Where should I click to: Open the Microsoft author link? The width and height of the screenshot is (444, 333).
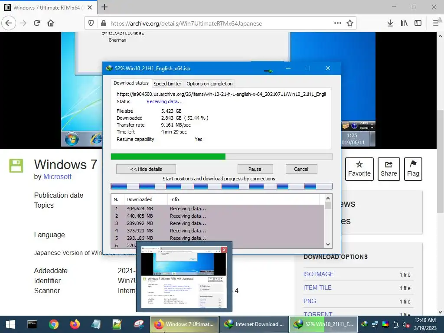coord(57,176)
